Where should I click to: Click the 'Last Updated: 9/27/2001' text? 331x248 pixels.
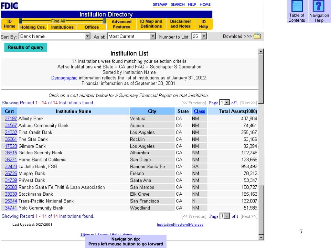point(32,225)
